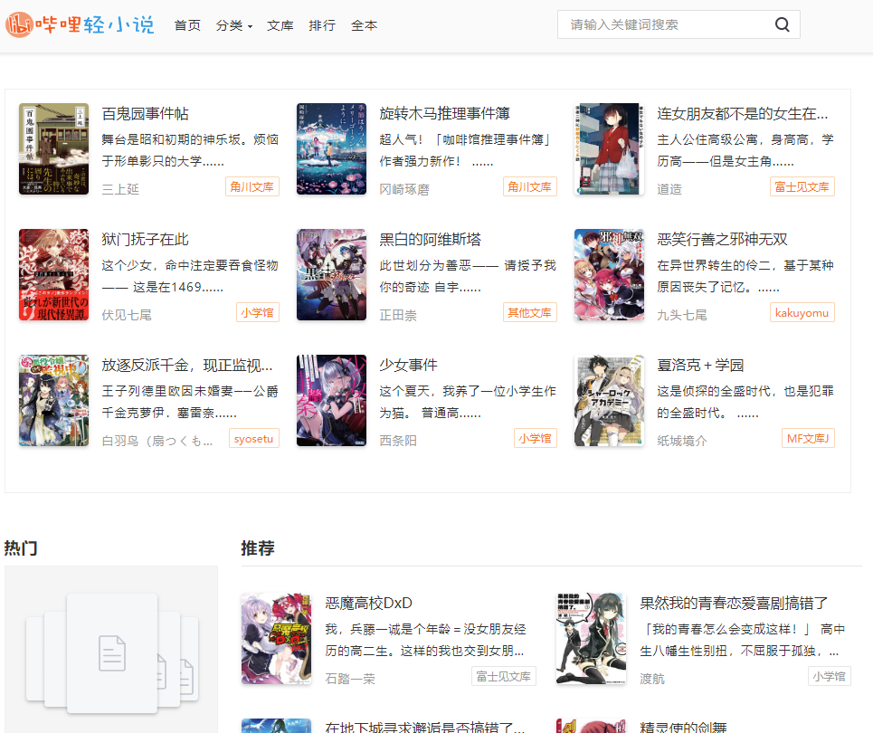Click 富士见文库 tag on 恶魔高校DxD
The width and height of the screenshot is (873, 733).
click(503, 676)
